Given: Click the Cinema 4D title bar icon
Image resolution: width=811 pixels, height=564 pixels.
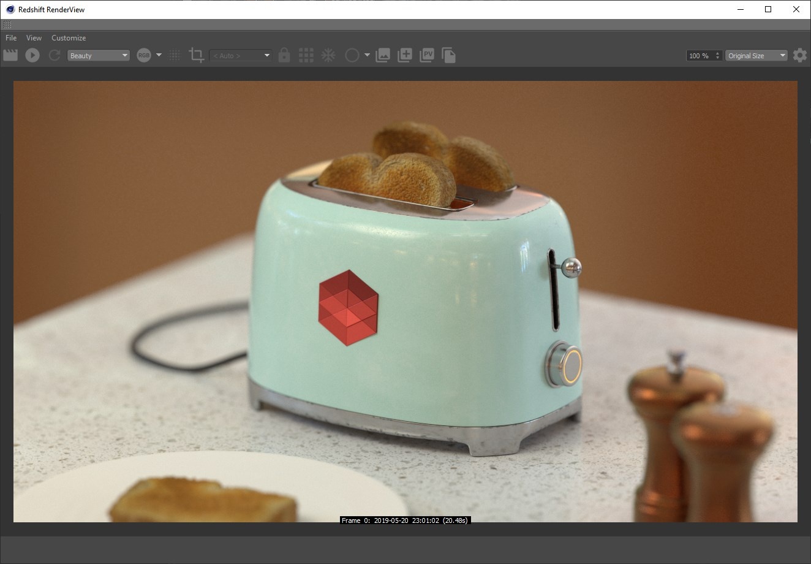Looking at the screenshot, I should pos(10,9).
